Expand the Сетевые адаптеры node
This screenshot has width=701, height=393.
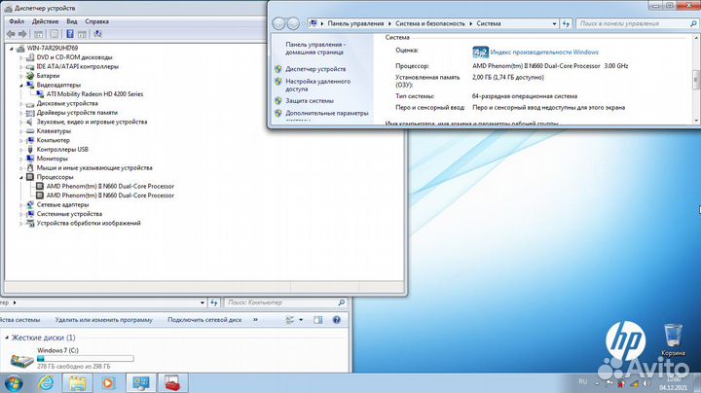coord(21,204)
